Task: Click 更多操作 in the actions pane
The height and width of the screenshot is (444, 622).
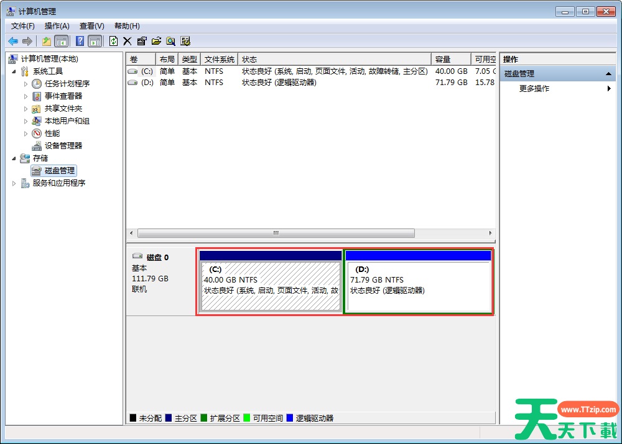Action: point(534,89)
